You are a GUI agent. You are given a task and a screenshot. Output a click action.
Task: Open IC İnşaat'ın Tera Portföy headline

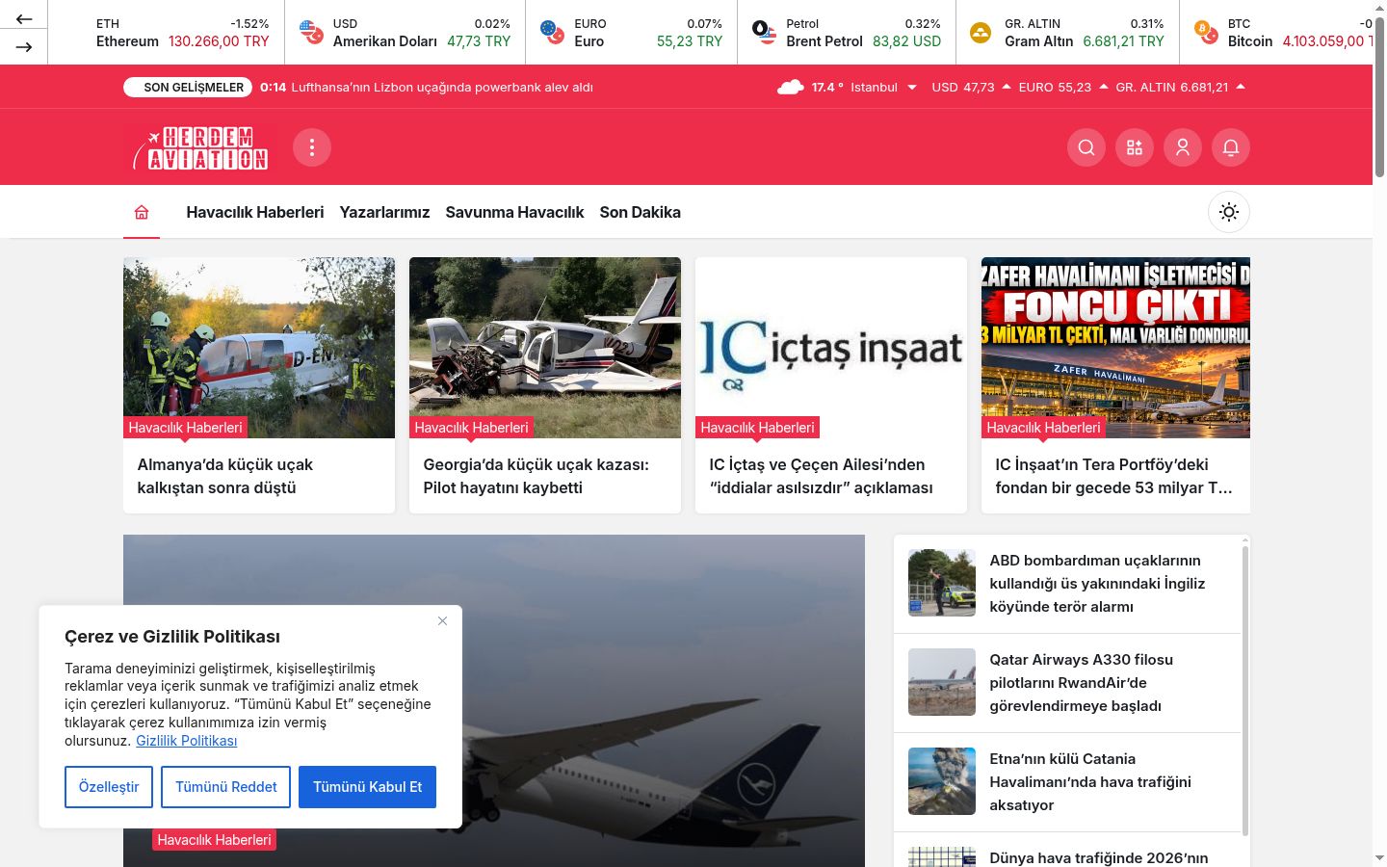coord(1114,476)
